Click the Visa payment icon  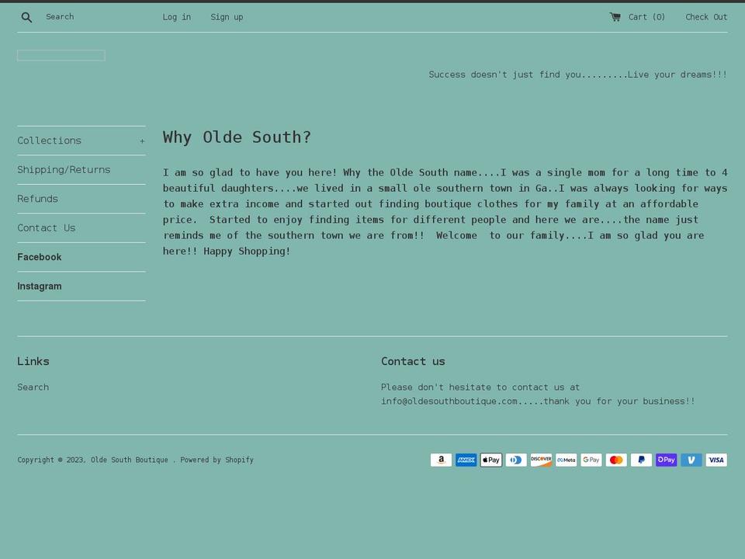click(716, 460)
